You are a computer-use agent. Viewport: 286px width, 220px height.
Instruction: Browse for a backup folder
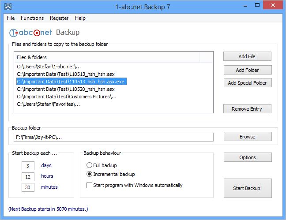(x=247, y=137)
